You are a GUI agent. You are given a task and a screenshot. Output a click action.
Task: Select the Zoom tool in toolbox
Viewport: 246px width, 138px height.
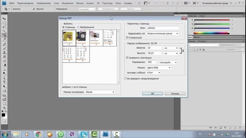click(4, 108)
